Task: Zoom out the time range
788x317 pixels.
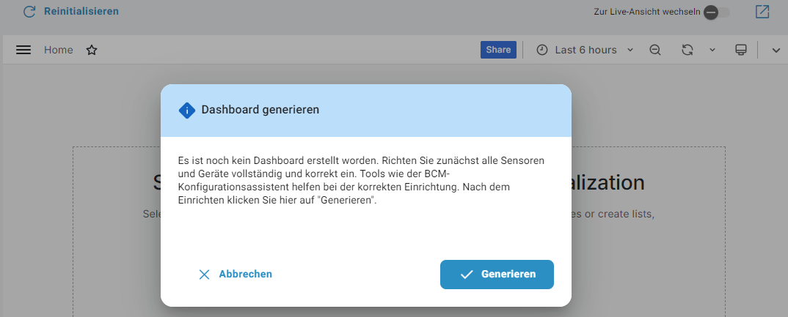Action: tap(655, 50)
